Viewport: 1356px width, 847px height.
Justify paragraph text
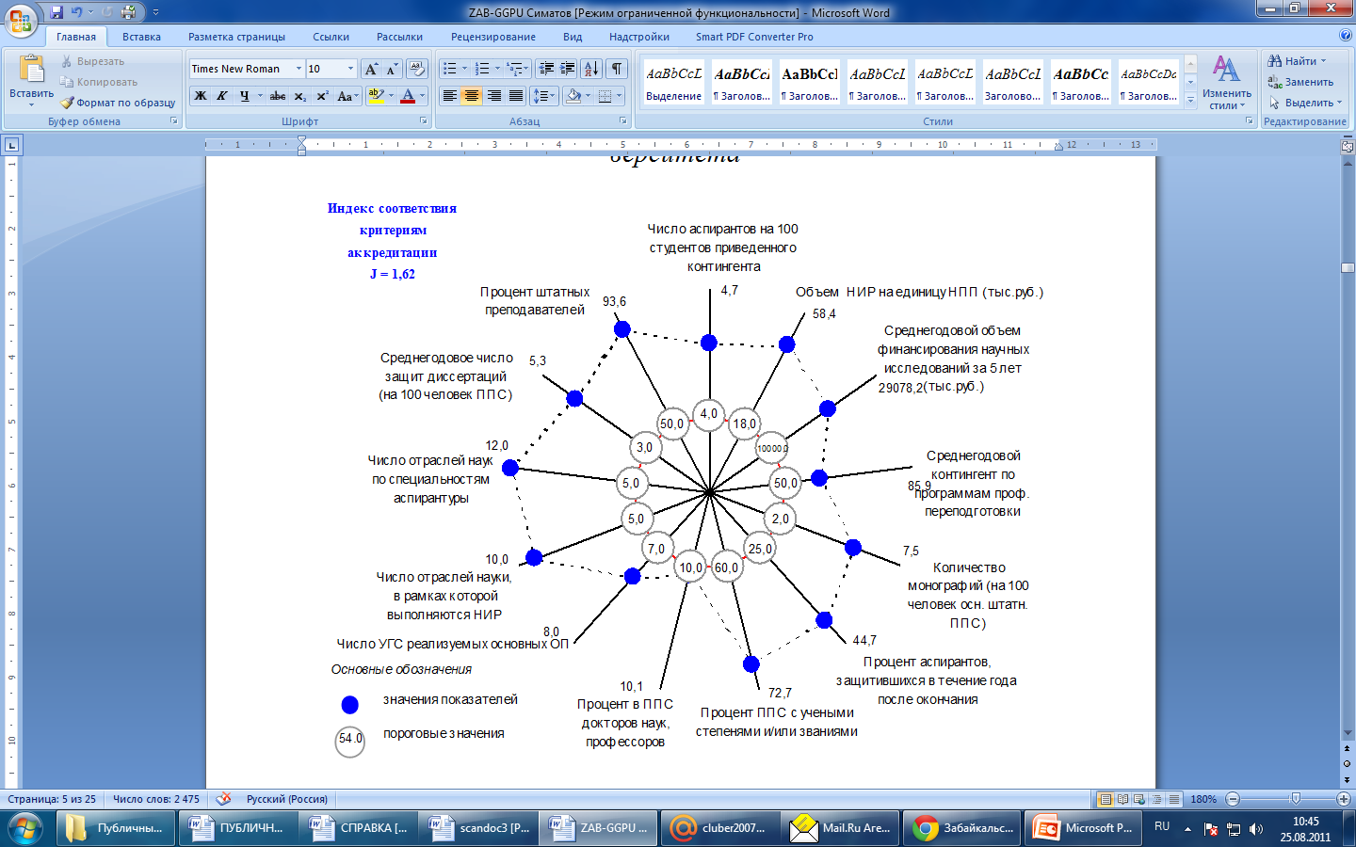tap(515, 96)
